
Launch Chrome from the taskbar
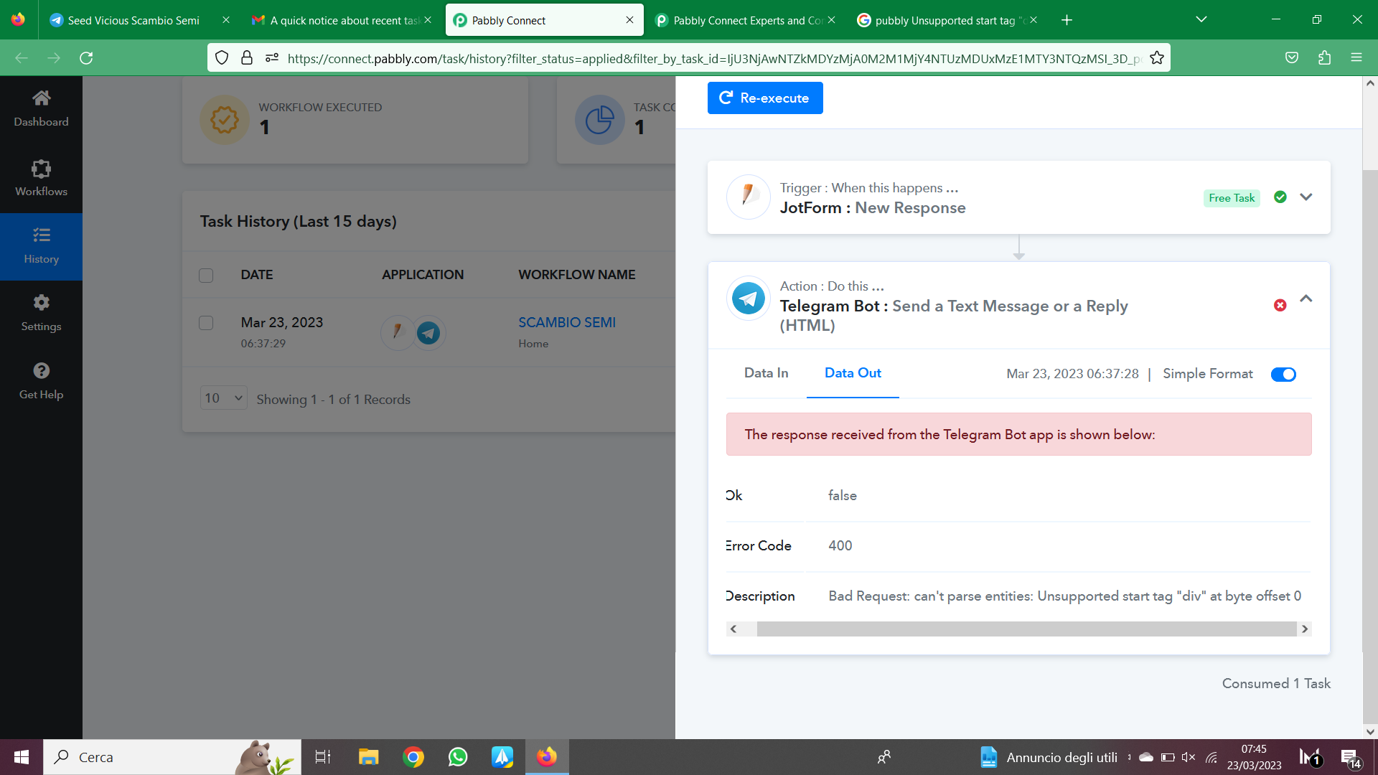click(x=413, y=757)
